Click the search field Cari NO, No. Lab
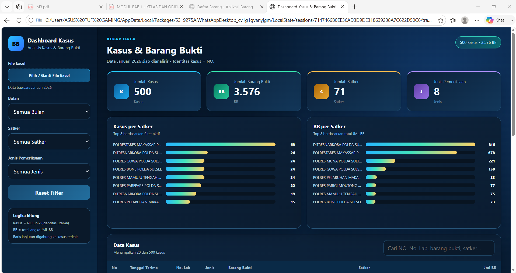The image size is (516, 273). click(439, 248)
